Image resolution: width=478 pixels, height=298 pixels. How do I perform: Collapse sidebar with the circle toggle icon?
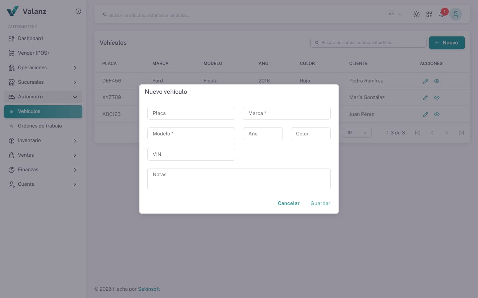click(x=78, y=11)
